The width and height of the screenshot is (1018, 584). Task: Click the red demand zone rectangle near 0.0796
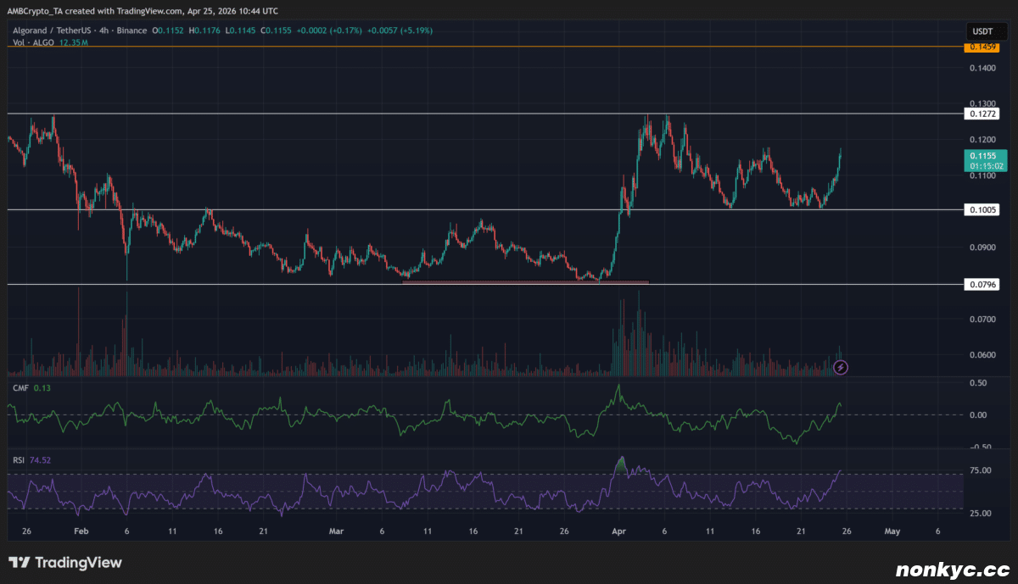[524, 281]
